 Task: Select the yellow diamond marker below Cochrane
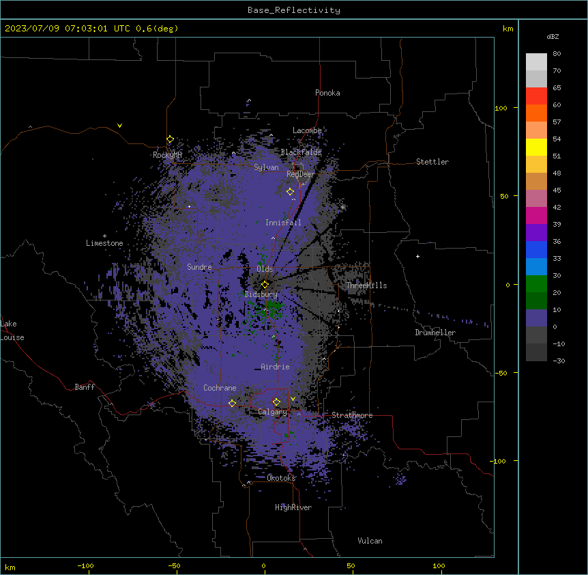pyautogui.click(x=232, y=403)
